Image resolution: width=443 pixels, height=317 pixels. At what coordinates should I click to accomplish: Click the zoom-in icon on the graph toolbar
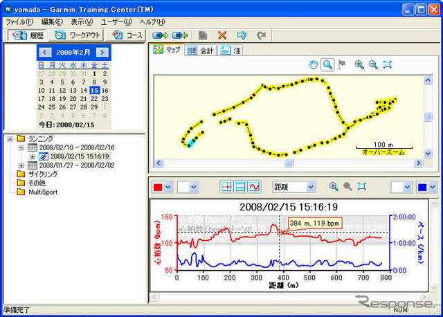334,187
